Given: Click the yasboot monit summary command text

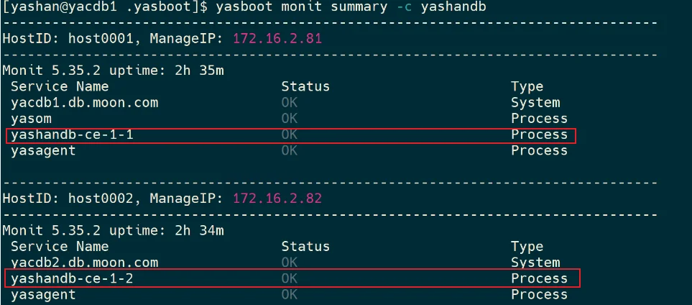Looking at the screenshot, I should point(351,8).
